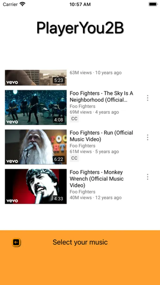Select title Foo Fighters - Run (Official Music Video)
This screenshot has height=285, width=160.
point(102,136)
